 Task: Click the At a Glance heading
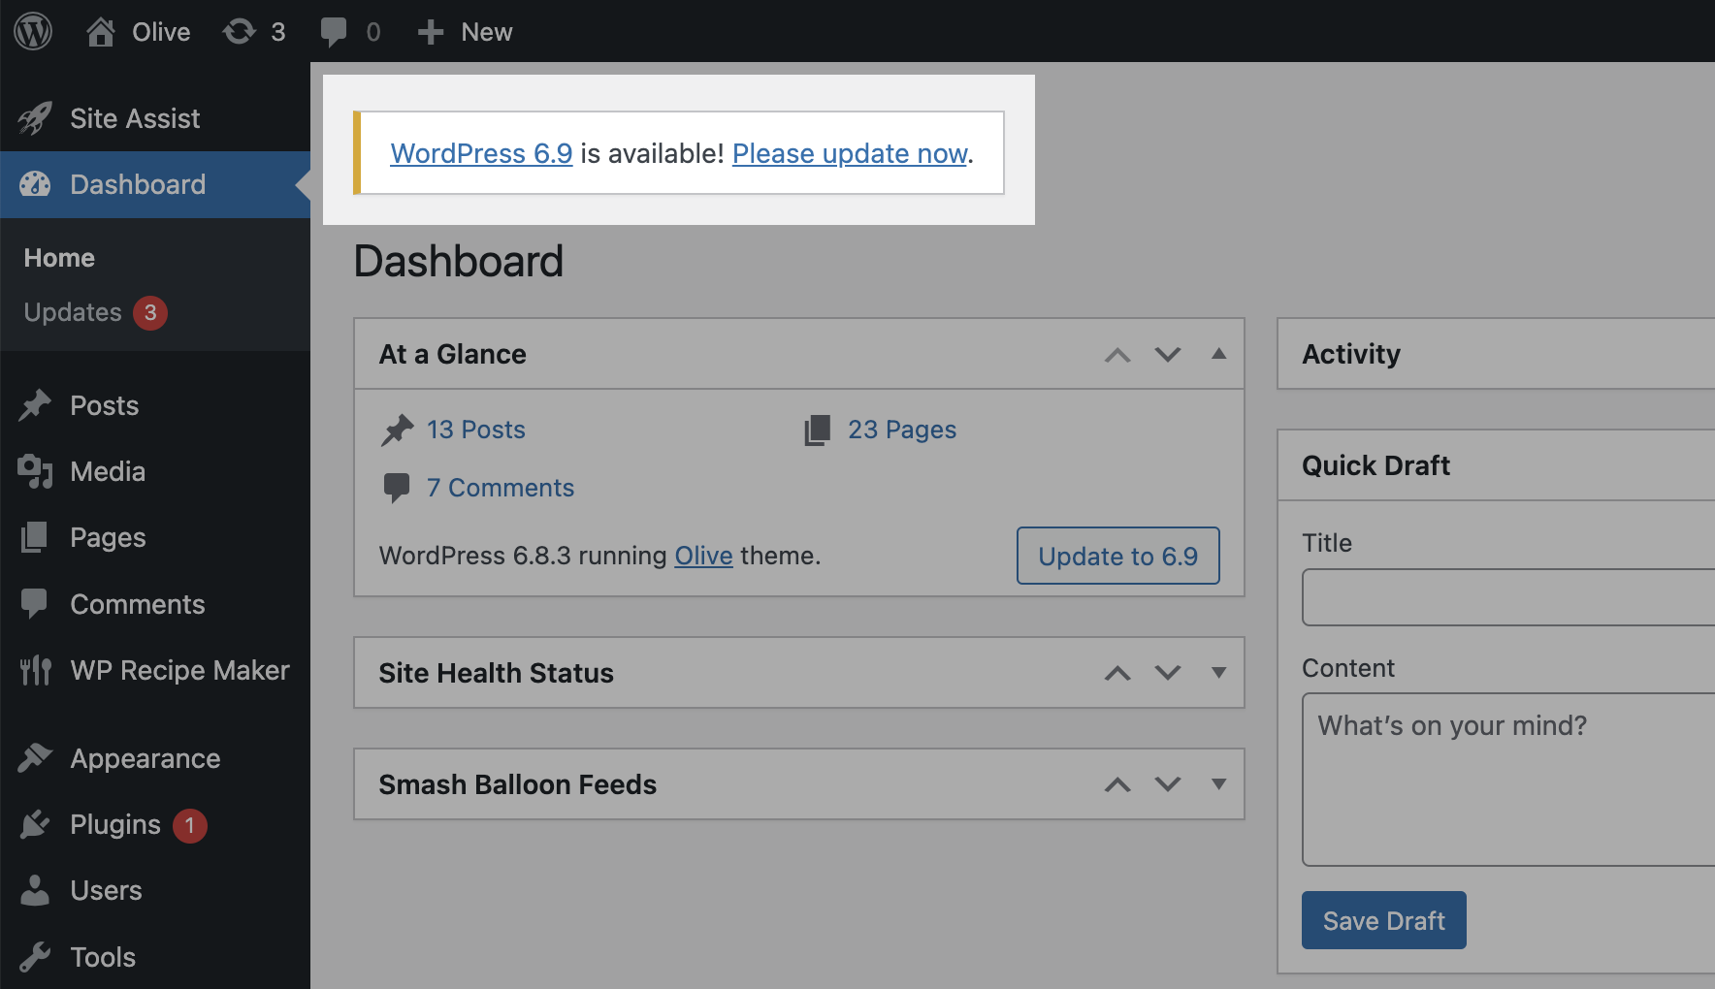click(453, 354)
